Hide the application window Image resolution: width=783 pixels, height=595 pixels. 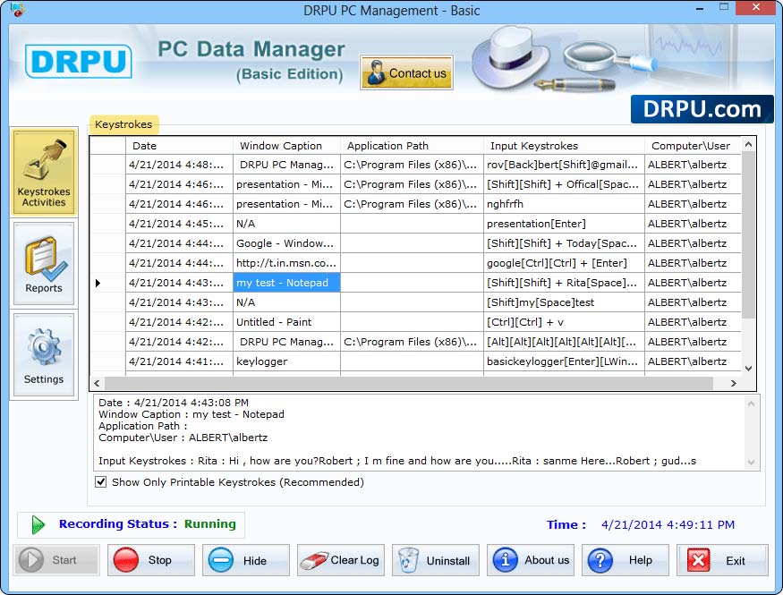[x=246, y=560]
